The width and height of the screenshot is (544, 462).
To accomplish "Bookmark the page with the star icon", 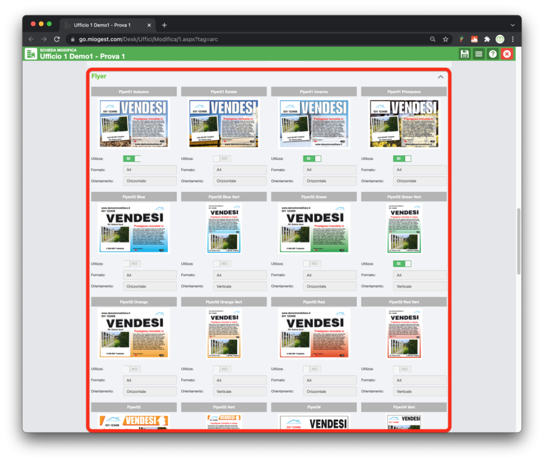I will pyautogui.click(x=446, y=39).
